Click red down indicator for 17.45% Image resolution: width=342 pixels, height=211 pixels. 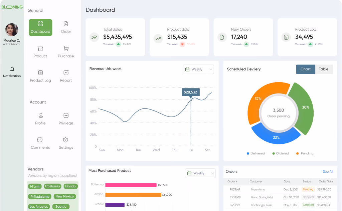(x=182, y=44)
